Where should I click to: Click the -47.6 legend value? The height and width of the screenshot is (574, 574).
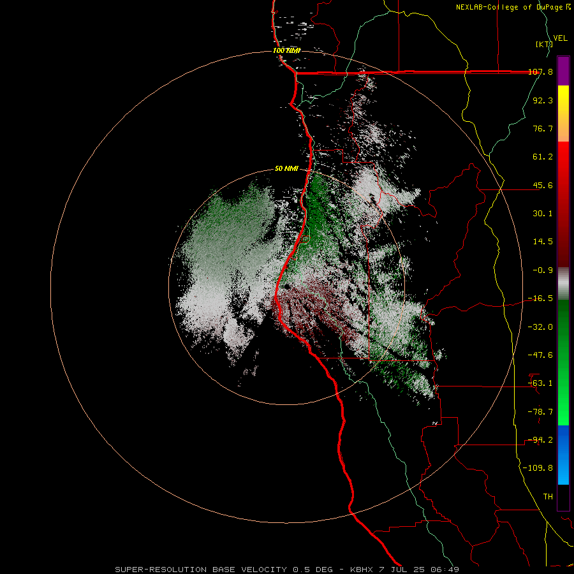pyautogui.click(x=540, y=355)
